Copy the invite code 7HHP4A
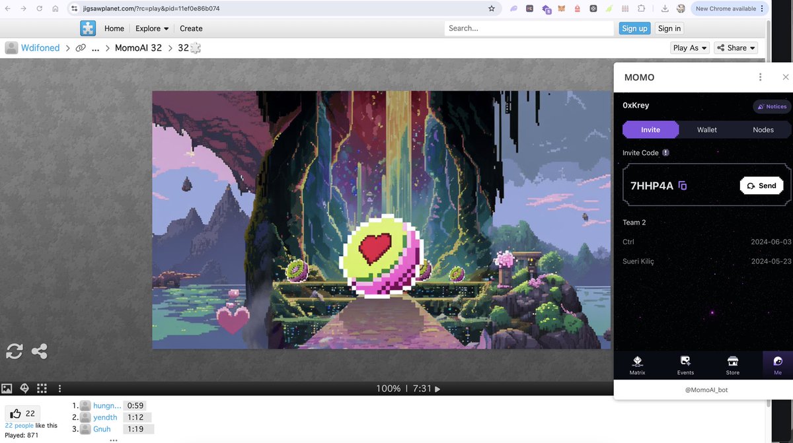 click(683, 186)
